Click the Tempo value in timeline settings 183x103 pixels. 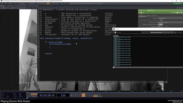click(x=21, y=96)
